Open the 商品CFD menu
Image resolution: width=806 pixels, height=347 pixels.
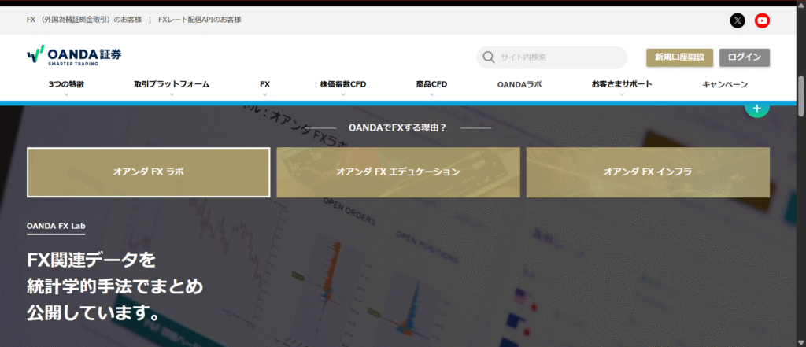pyautogui.click(x=432, y=84)
